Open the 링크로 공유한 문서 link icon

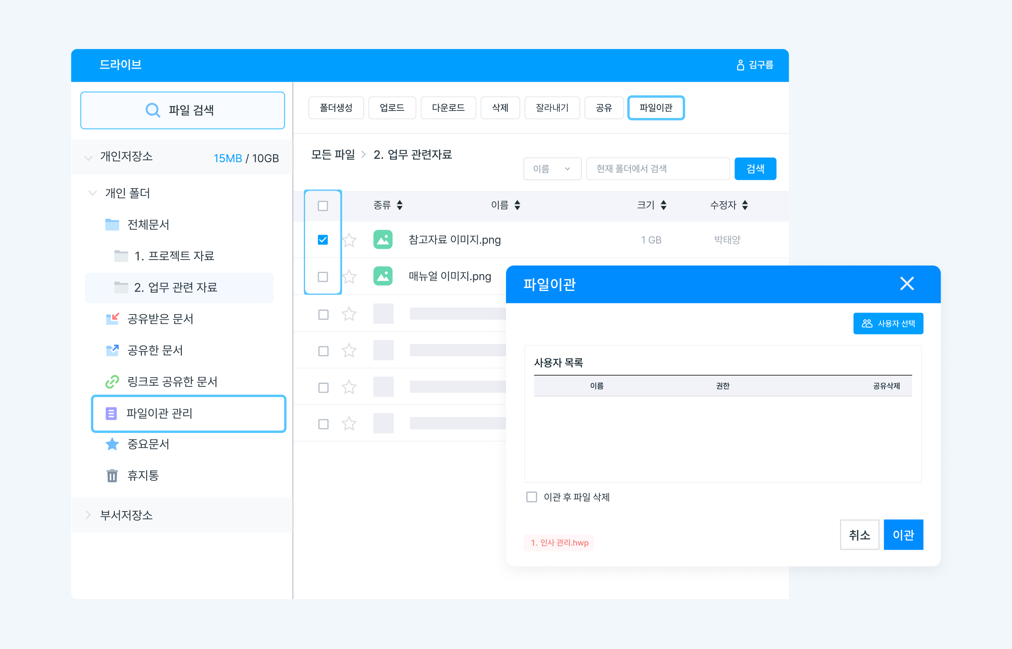pos(112,382)
